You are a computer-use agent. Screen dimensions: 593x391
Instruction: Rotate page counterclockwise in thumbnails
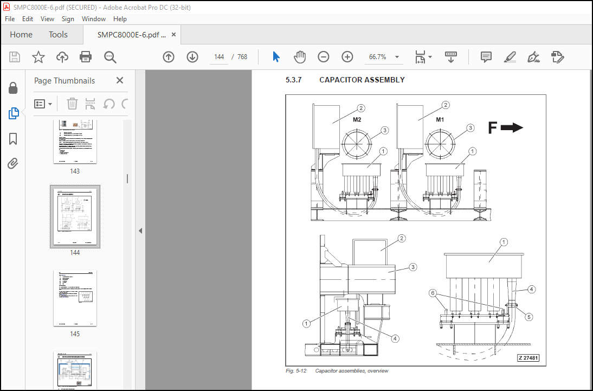pyautogui.click(x=109, y=104)
